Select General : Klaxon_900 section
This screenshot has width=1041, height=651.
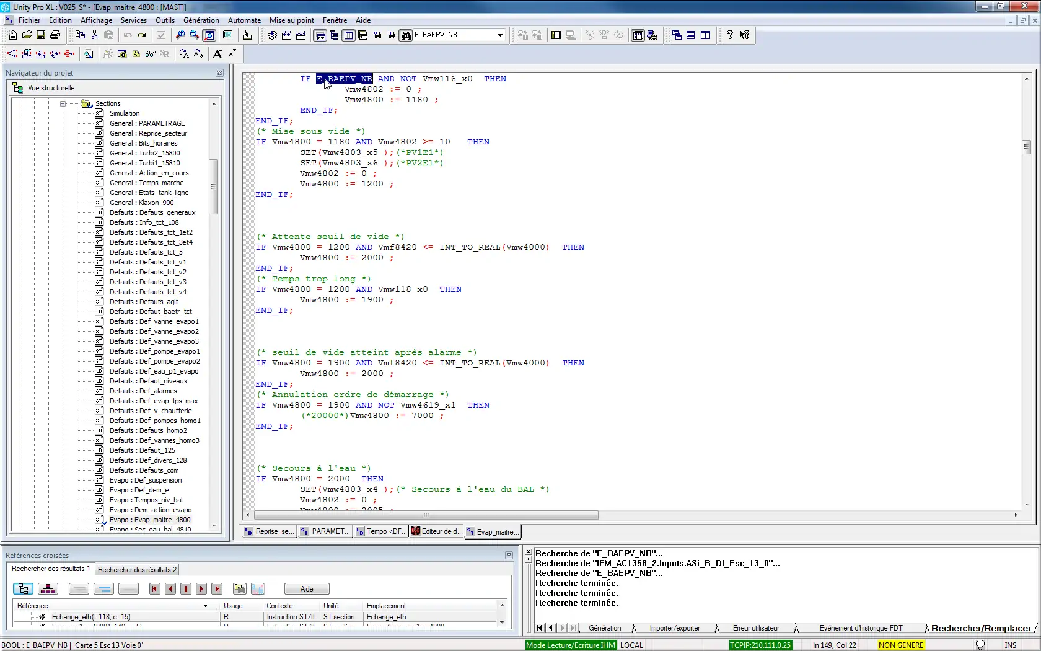(141, 203)
